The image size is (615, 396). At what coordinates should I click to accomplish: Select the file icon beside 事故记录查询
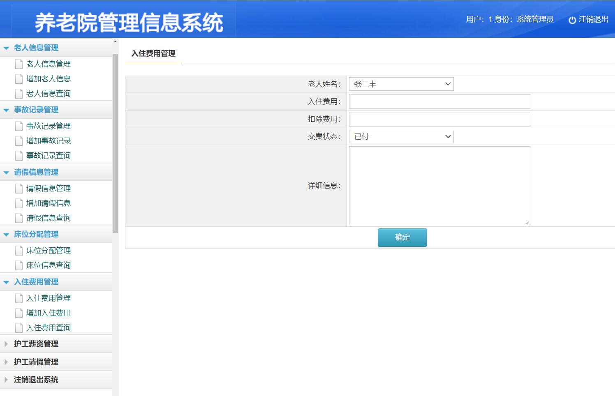(x=18, y=155)
